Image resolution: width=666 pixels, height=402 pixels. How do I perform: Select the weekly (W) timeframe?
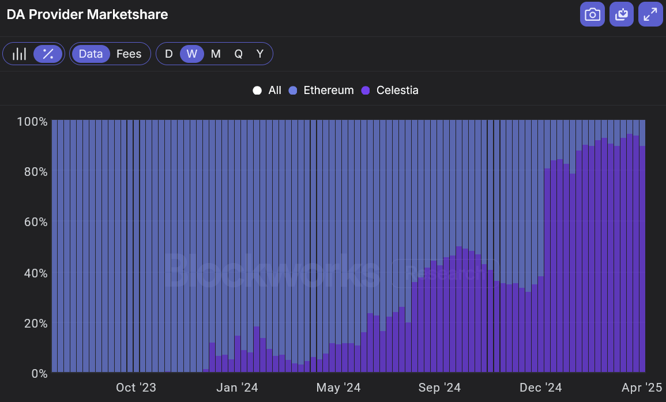[x=191, y=54]
